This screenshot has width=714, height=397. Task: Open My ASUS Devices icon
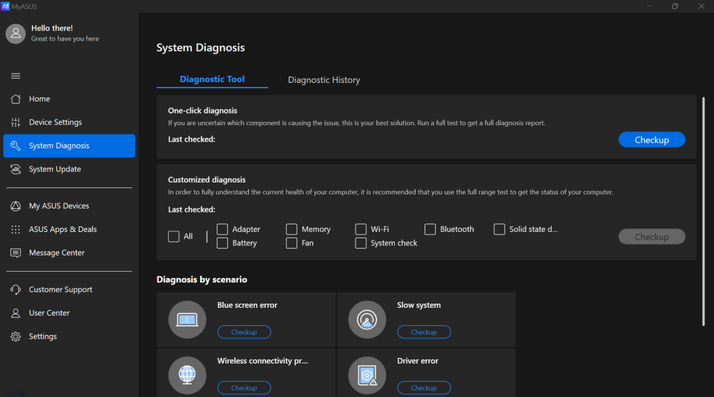15,206
